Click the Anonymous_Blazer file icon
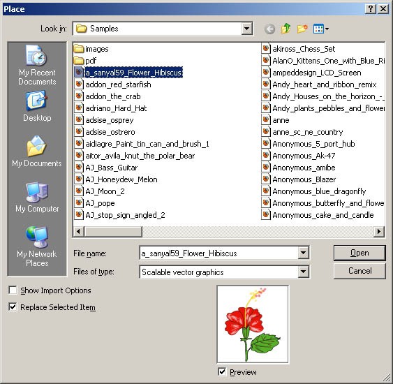Screen dimensions: 393x384 click(266, 179)
